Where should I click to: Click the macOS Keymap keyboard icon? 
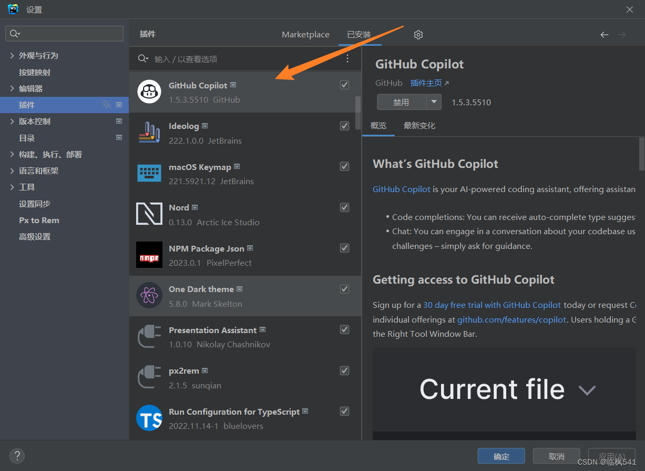tap(149, 173)
